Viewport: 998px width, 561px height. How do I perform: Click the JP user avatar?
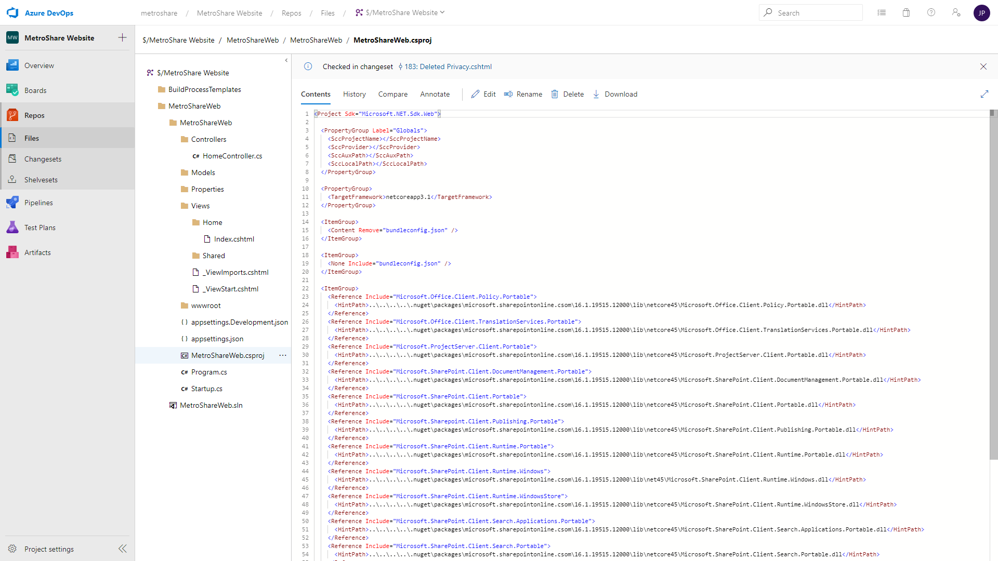coord(981,13)
